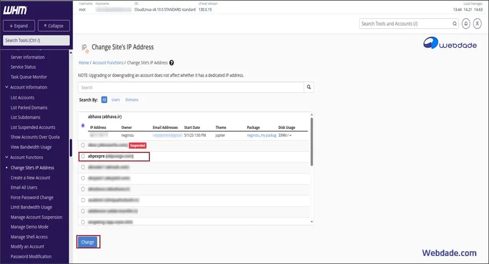Open the notifications bell icon
Screen dimensions: 489x264
(x=465, y=24)
